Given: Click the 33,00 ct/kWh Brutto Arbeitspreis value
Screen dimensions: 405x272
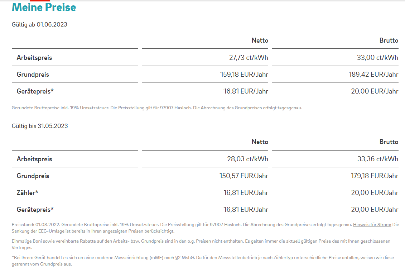Looking at the screenshot, I should coord(377,58).
